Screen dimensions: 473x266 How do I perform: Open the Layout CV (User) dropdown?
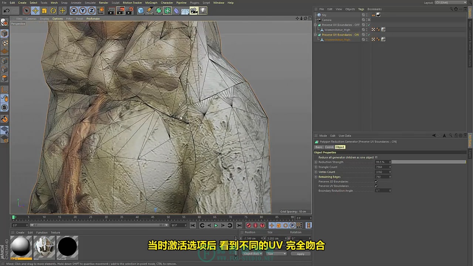tap(451, 3)
